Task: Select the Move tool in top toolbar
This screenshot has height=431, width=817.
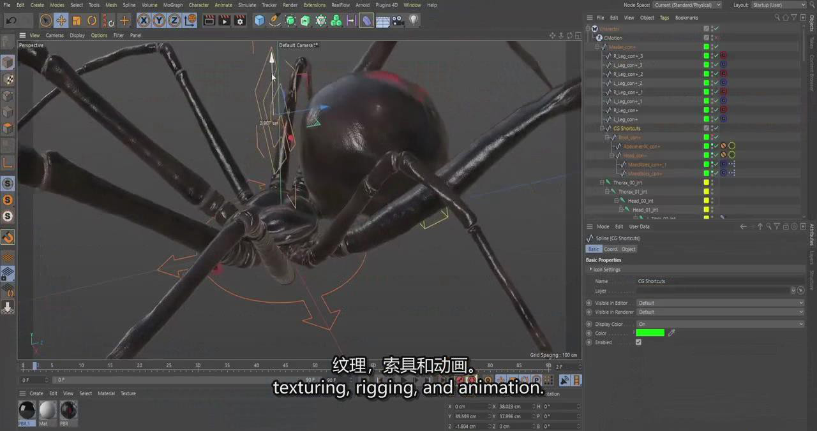Action: pyautogui.click(x=61, y=20)
